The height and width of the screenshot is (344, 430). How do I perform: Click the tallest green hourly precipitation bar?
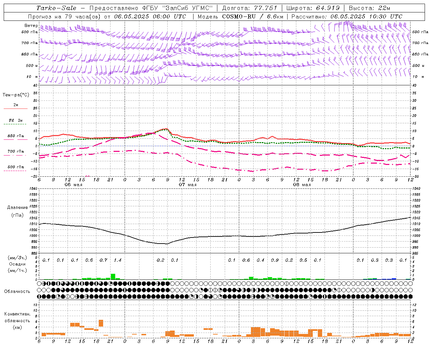click(113, 276)
